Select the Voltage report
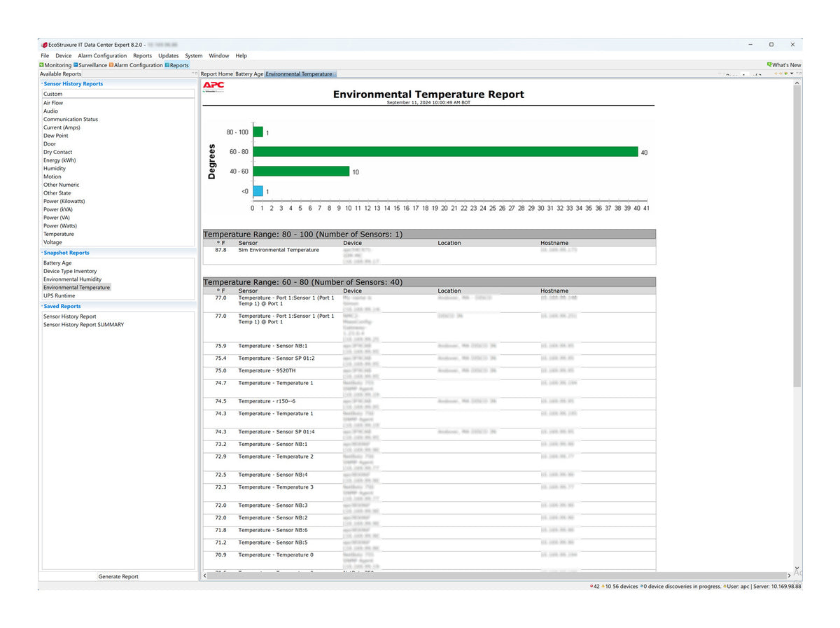The image size is (840, 628). 53,242
